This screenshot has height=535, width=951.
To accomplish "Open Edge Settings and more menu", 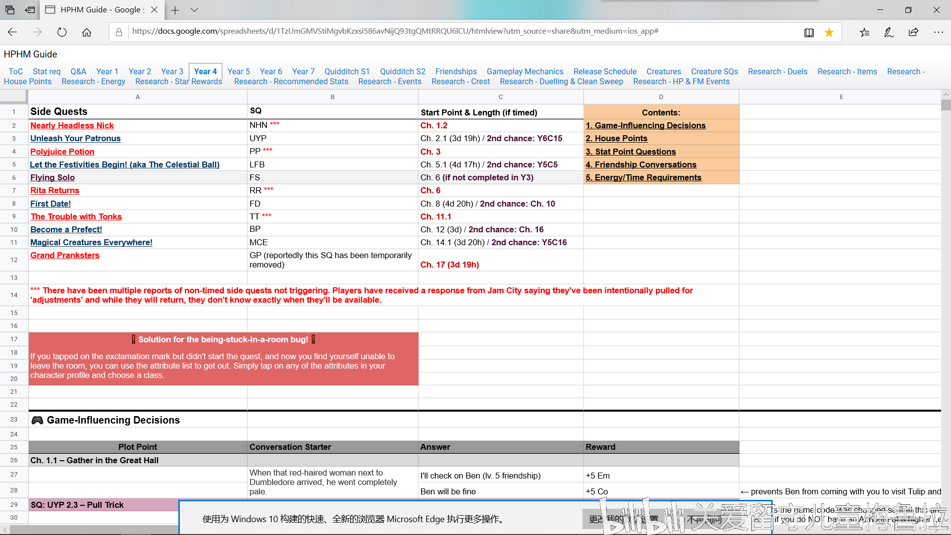I will pos(938,32).
